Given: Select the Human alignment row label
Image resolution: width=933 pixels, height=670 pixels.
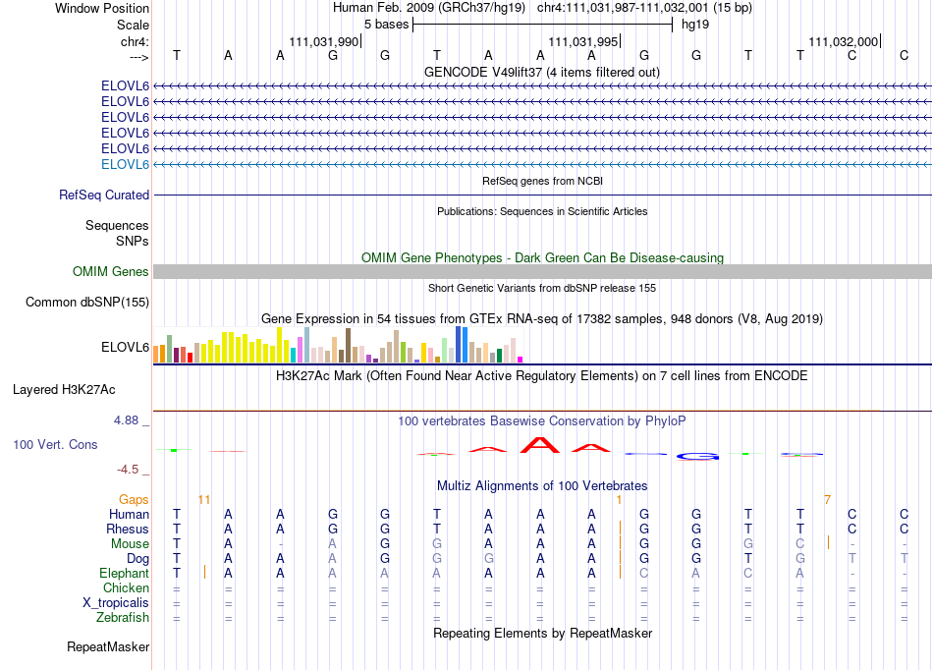Looking at the screenshot, I should click(x=129, y=514).
